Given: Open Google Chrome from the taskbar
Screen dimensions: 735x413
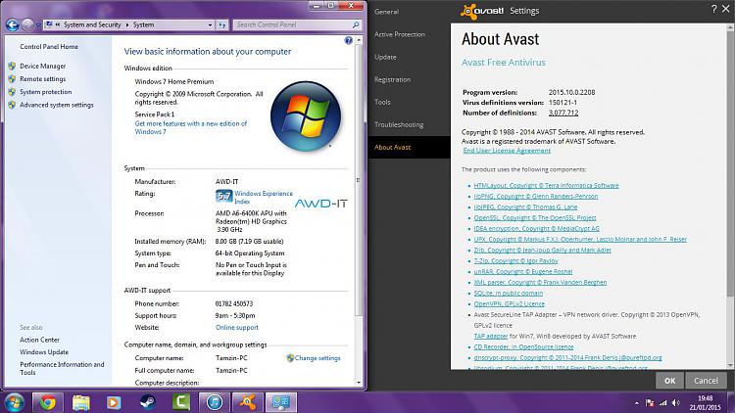Looking at the screenshot, I should (47, 402).
